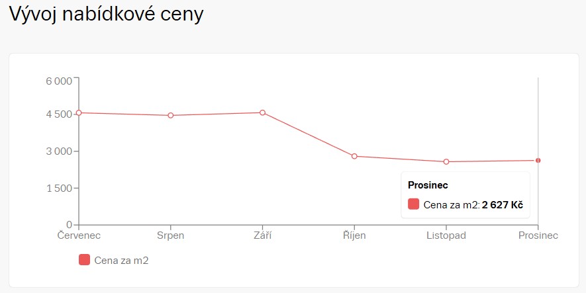This screenshot has width=586, height=293.
Task: Click the Červenec data point on the line
Action: coord(79,112)
